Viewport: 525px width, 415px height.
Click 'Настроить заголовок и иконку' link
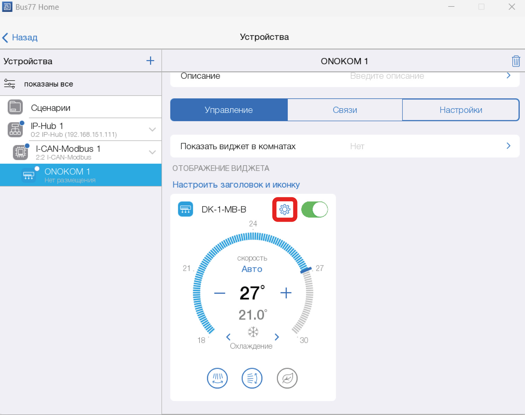pos(236,185)
